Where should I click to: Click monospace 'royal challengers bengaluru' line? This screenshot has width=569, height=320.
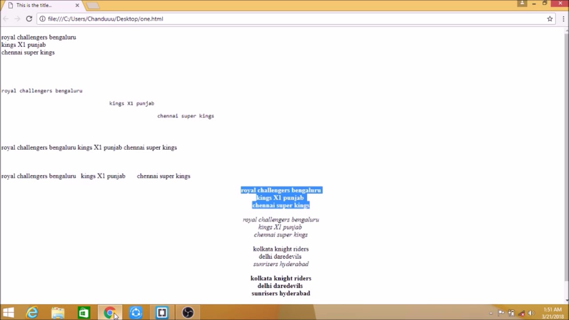(42, 91)
